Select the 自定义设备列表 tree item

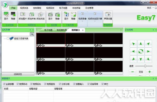pos(21,38)
